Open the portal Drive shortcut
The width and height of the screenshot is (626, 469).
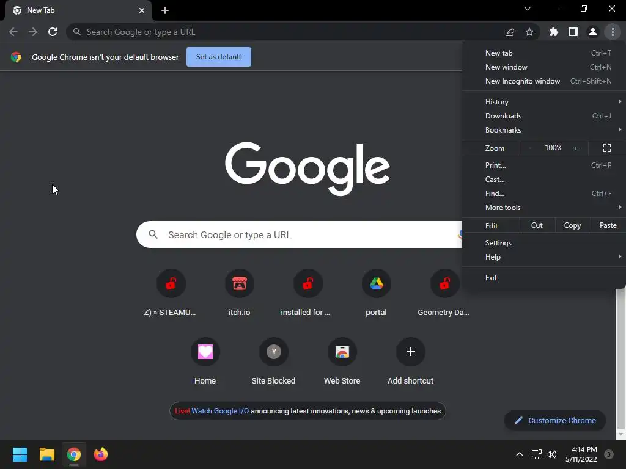pyautogui.click(x=376, y=294)
